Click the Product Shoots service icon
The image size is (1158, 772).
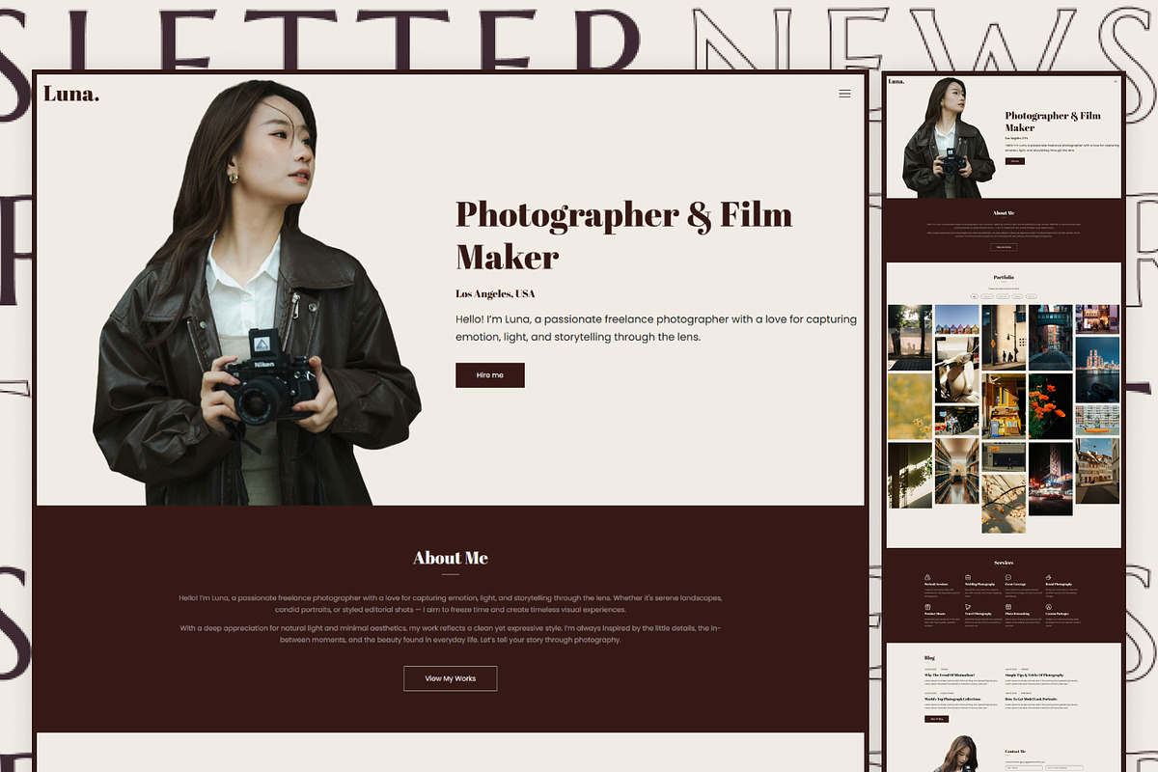pos(927,607)
